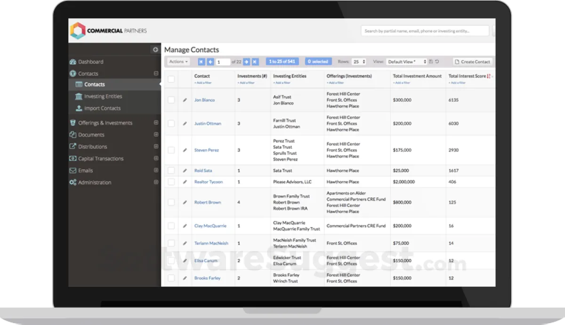Image resolution: width=565 pixels, height=325 pixels.
Task: Edit Steven Perez with pencil icon
Action: (x=185, y=150)
